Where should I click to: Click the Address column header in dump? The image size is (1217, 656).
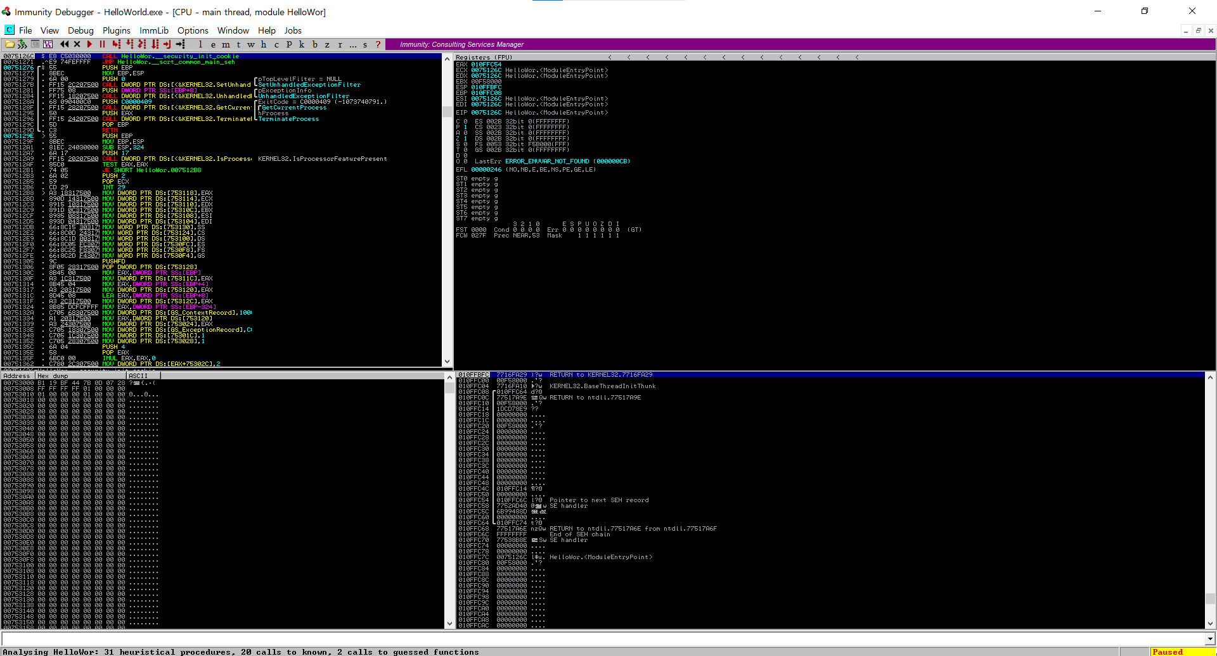pyautogui.click(x=18, y=375)
